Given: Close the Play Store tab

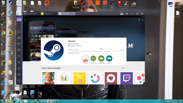Looking at the screenshot, I should tap(74, 14).
